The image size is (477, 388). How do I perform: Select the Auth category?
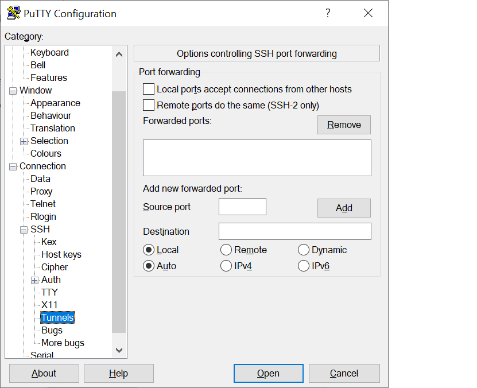point(51,280)
